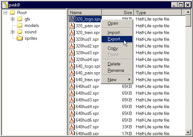Click the sprite icon next to 320hud1.spr

[72, 39]
